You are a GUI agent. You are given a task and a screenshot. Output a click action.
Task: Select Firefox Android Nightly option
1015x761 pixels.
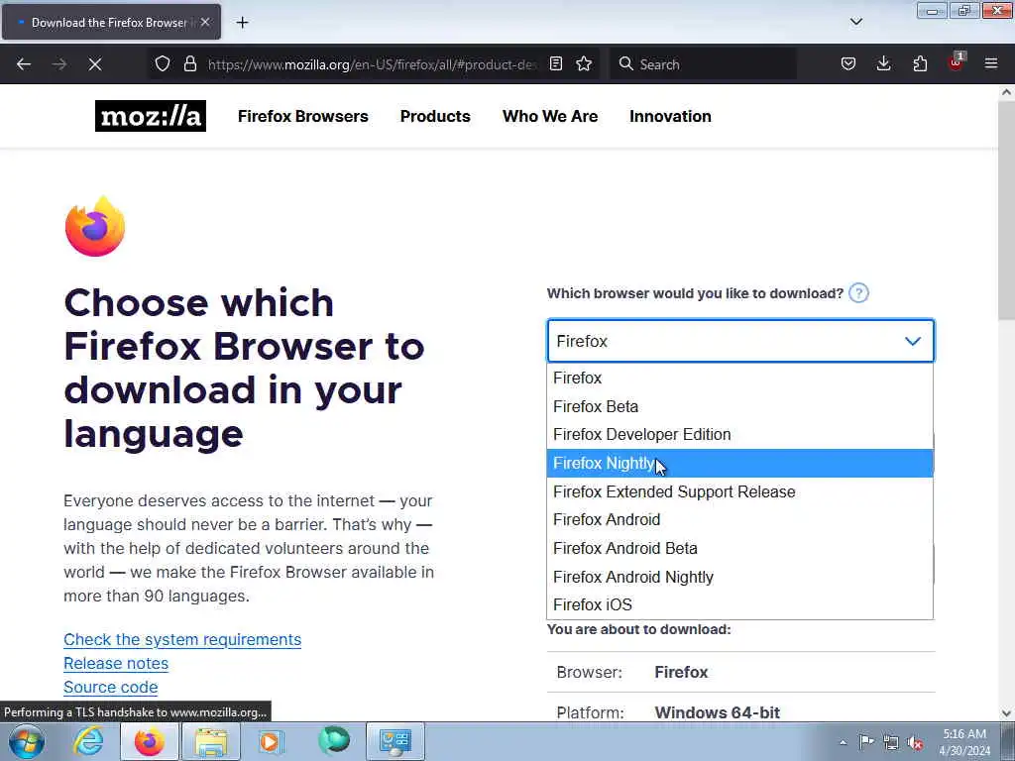(739, 577)
